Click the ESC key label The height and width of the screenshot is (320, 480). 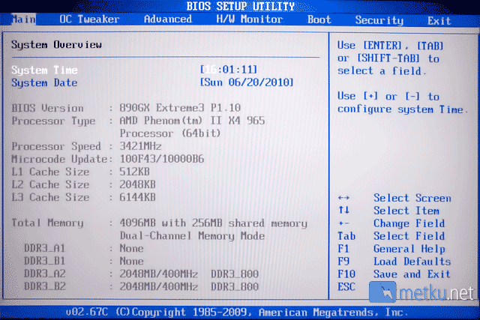point(346,287)
